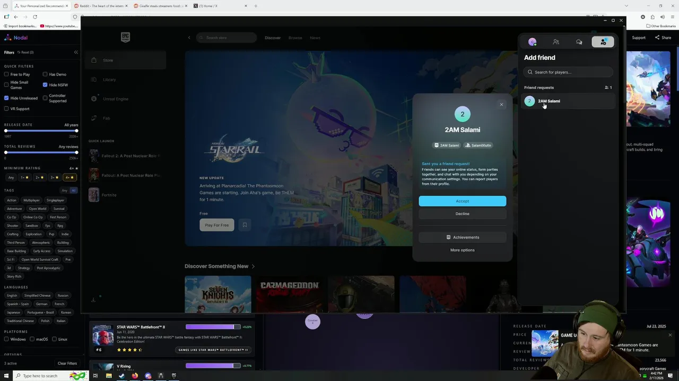Focus the Search store field
The width and height of the screenshot is (679, 381).
click(227, 38)
